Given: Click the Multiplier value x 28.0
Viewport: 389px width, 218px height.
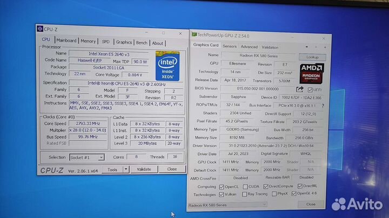Looking at the screenshot, I should 88,130.
